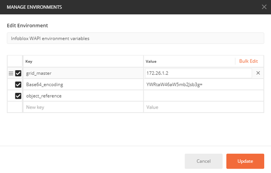271x173 pixels.
Task: Open Bulk Edit mode
Action: tap(248, 61)
